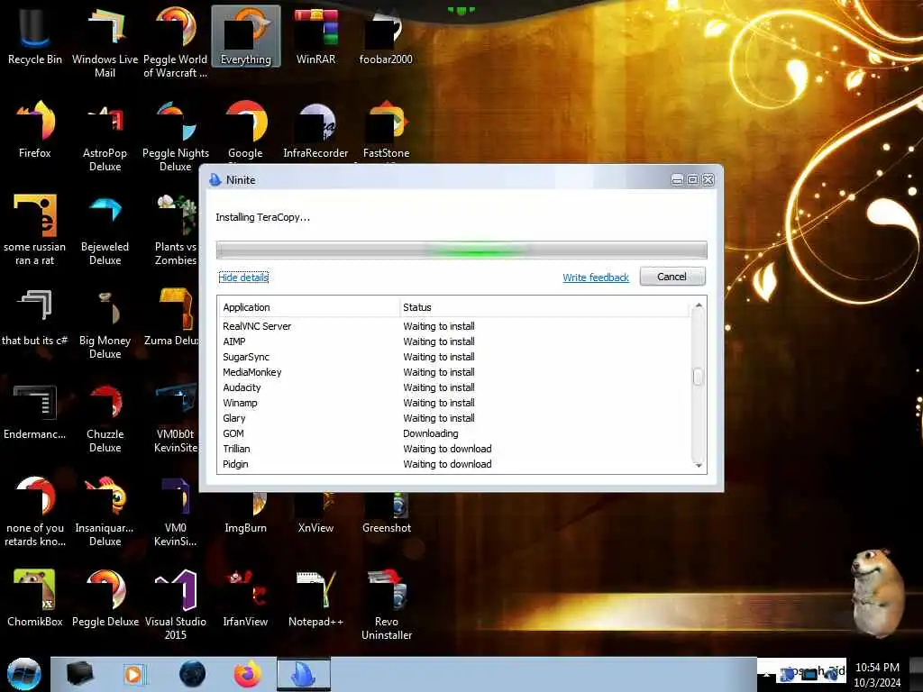Select Revo Uninstaller desktop icon

[386, 605]
